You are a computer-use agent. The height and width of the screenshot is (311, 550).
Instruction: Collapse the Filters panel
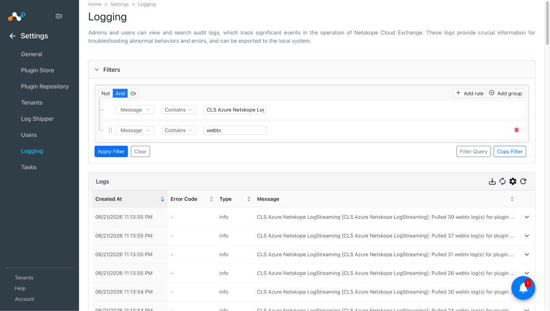(97, 70)
